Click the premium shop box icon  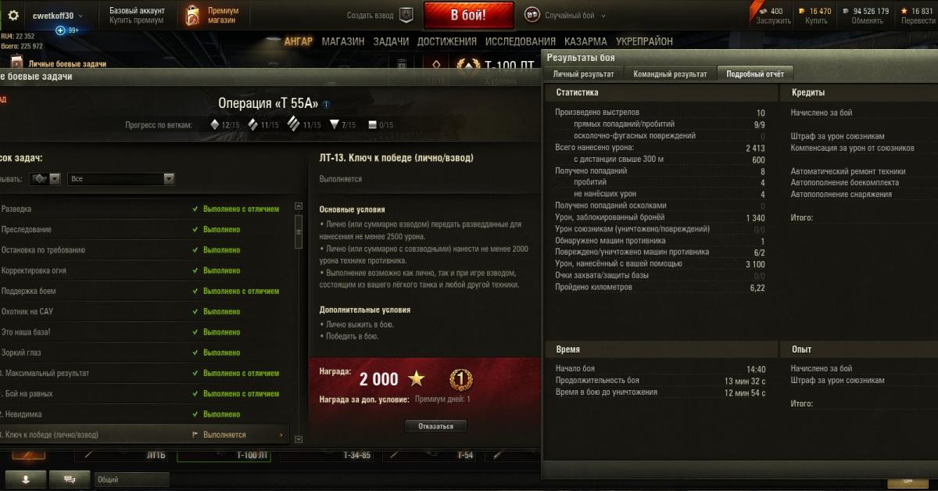click(x=192, y=15)
